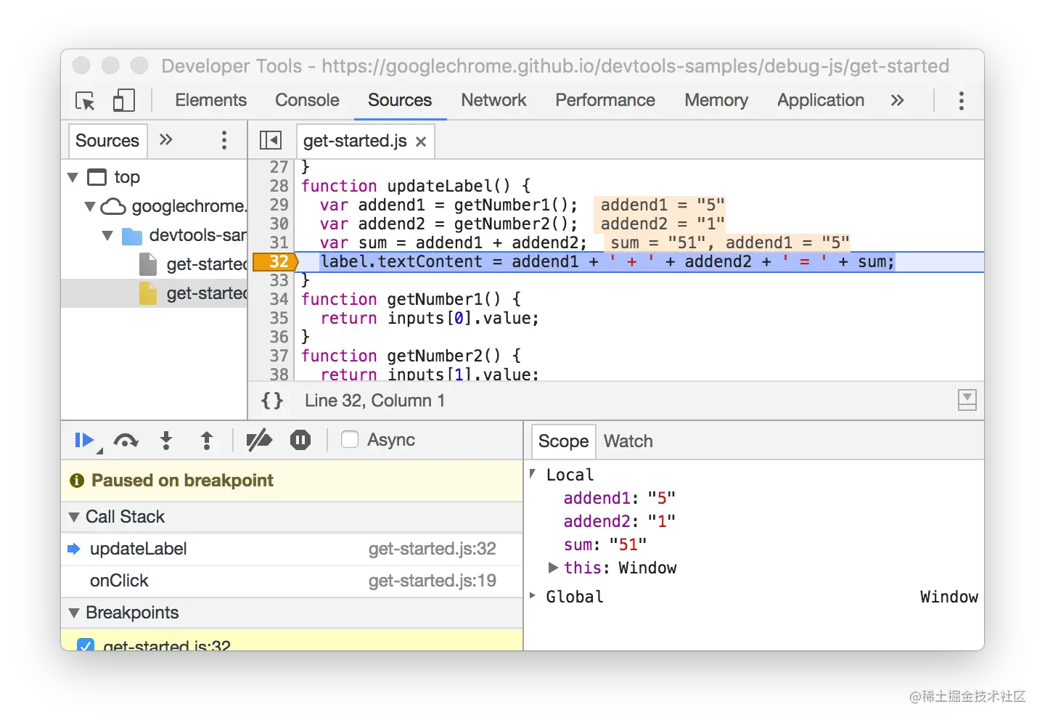Viewport: 1045px width, 723px height.
Task: Hide the file navigator sidebar icon
Action: (x=271, y=140)
